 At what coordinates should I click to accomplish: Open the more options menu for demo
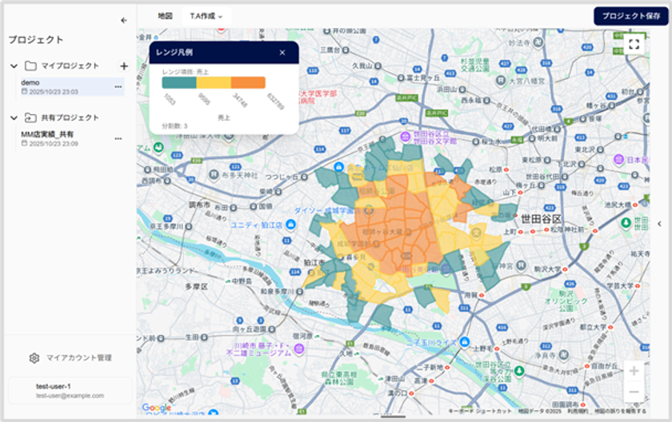(118, 86)
